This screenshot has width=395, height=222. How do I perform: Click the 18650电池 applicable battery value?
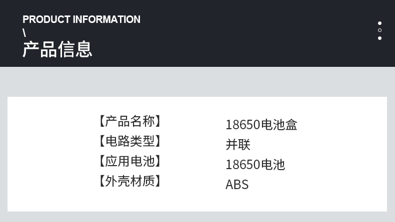255,165
